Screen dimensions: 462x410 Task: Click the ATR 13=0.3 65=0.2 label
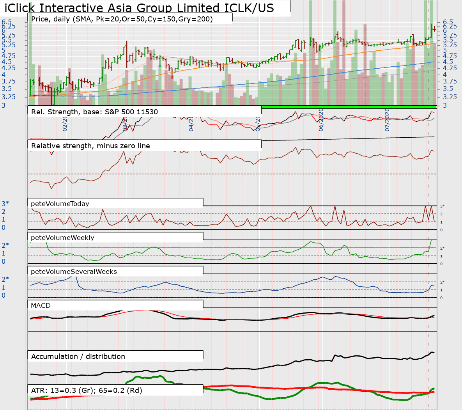tap(87, 390)
